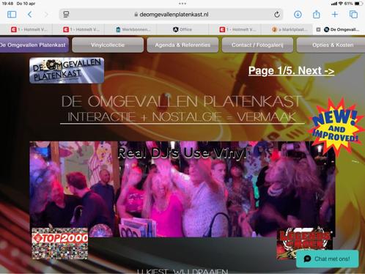
Task: Reload the page with the refresh icon
Action: click(x=276, y=15)
